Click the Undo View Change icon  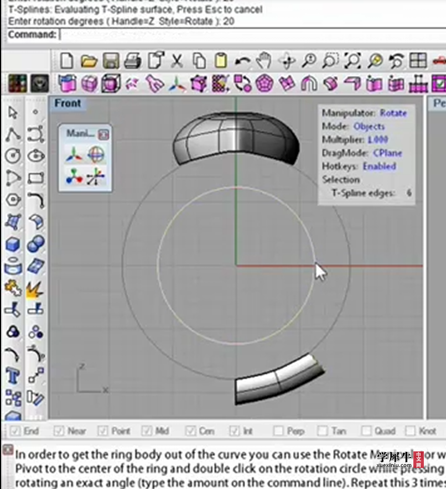click(x=396, y=61)
